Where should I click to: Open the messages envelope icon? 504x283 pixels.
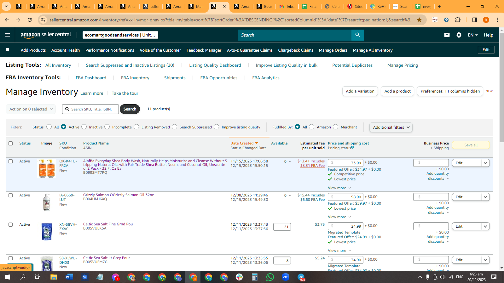(x=447, y=35)
